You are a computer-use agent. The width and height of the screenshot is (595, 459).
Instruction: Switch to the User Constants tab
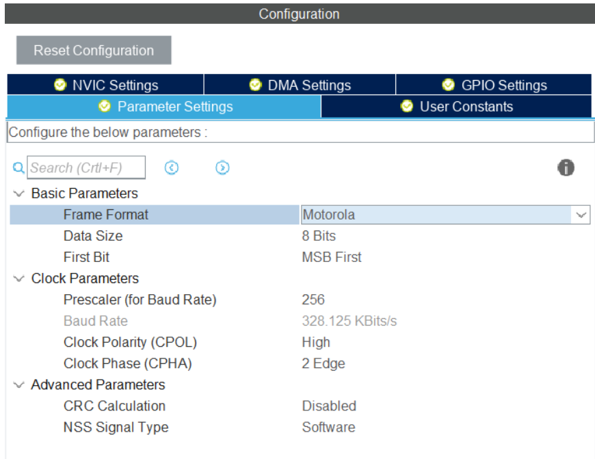456,107
